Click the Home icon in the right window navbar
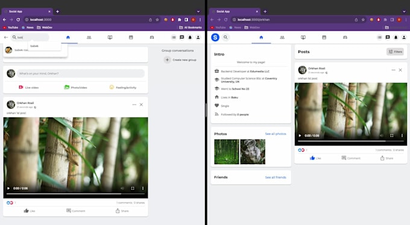 [x=261, y=37]
